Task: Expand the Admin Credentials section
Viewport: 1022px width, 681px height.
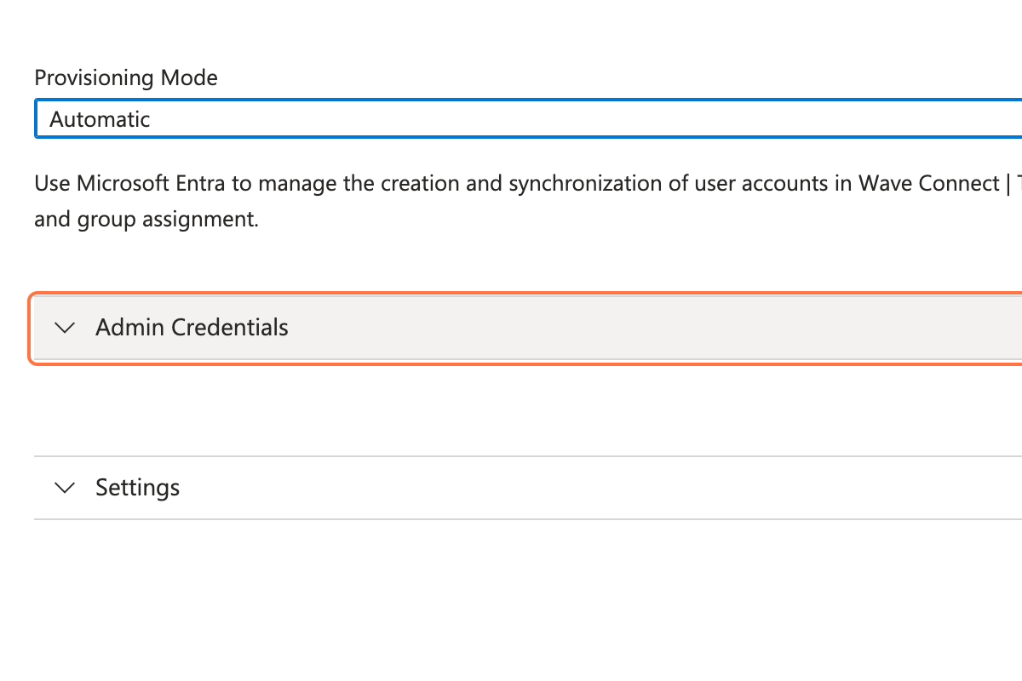Action: [527, 328]
